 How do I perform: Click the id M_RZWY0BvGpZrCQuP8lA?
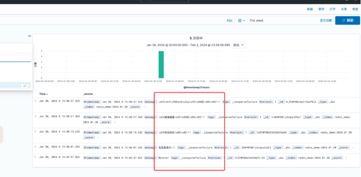click(x=301, y=102)
